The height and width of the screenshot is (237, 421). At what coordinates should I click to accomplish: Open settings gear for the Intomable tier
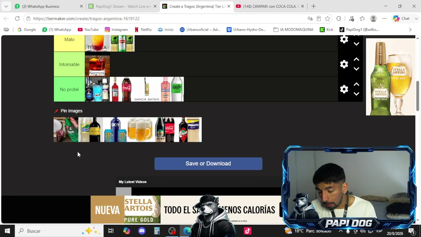click(344, 64)
